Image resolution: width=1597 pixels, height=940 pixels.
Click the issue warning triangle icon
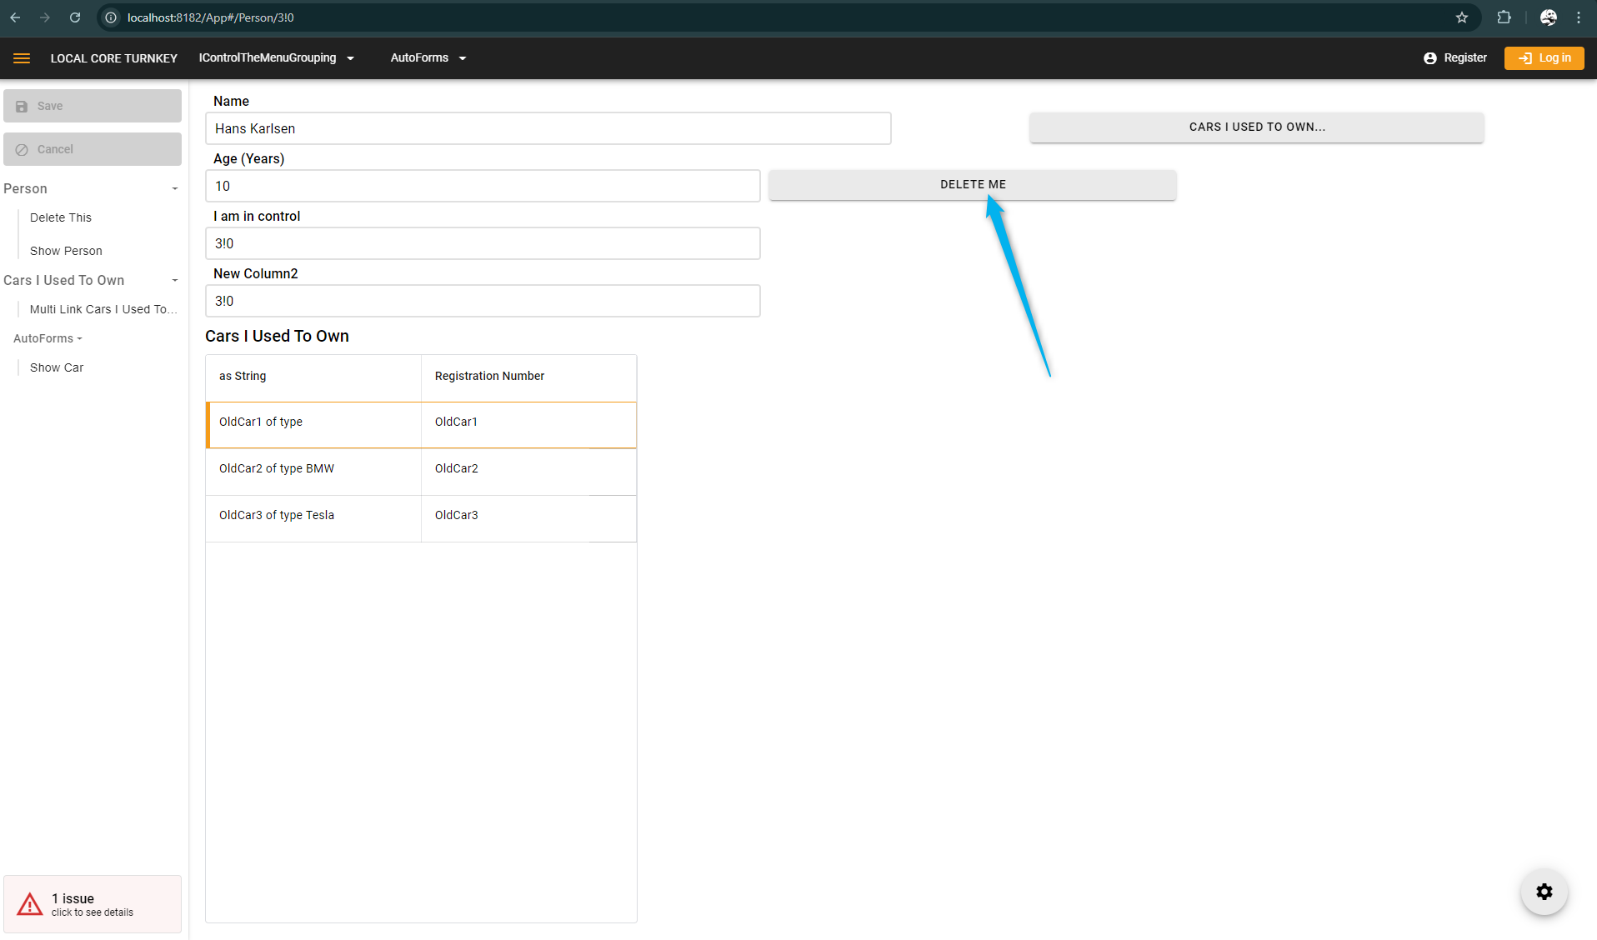[30, 904]
